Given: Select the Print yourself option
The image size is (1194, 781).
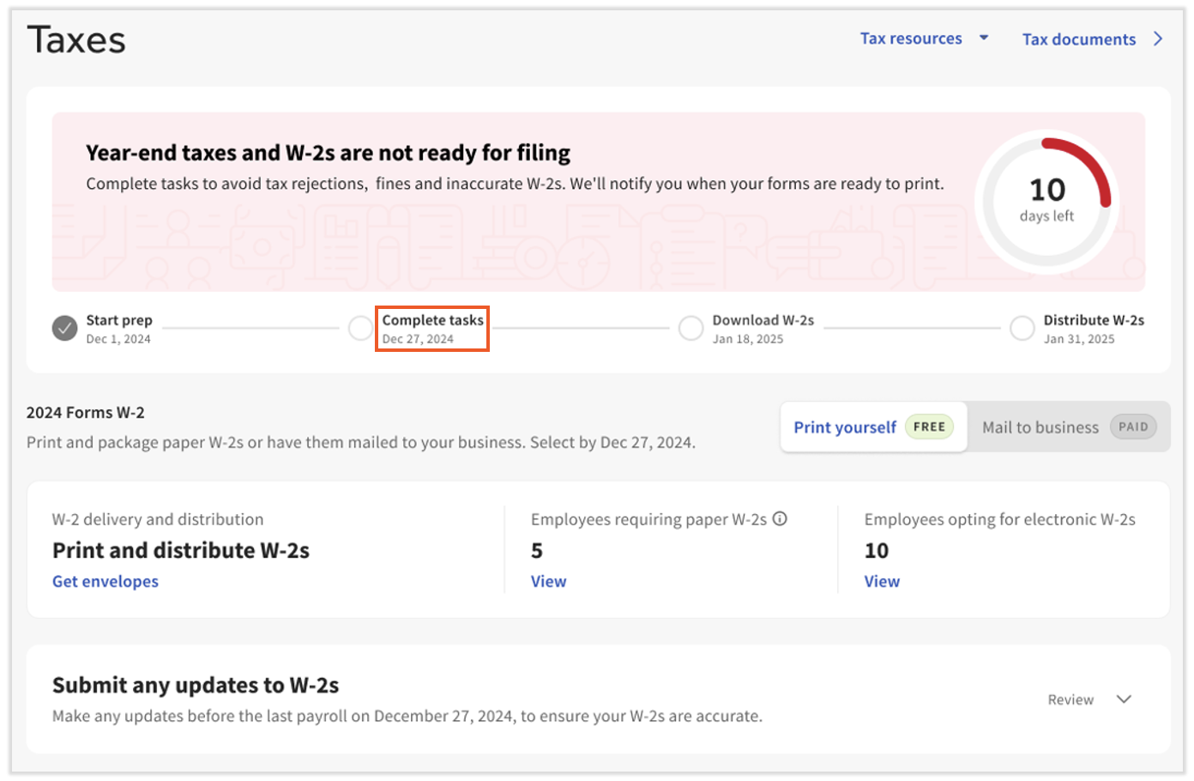Looking at the screenshot, I should [845, 427].
